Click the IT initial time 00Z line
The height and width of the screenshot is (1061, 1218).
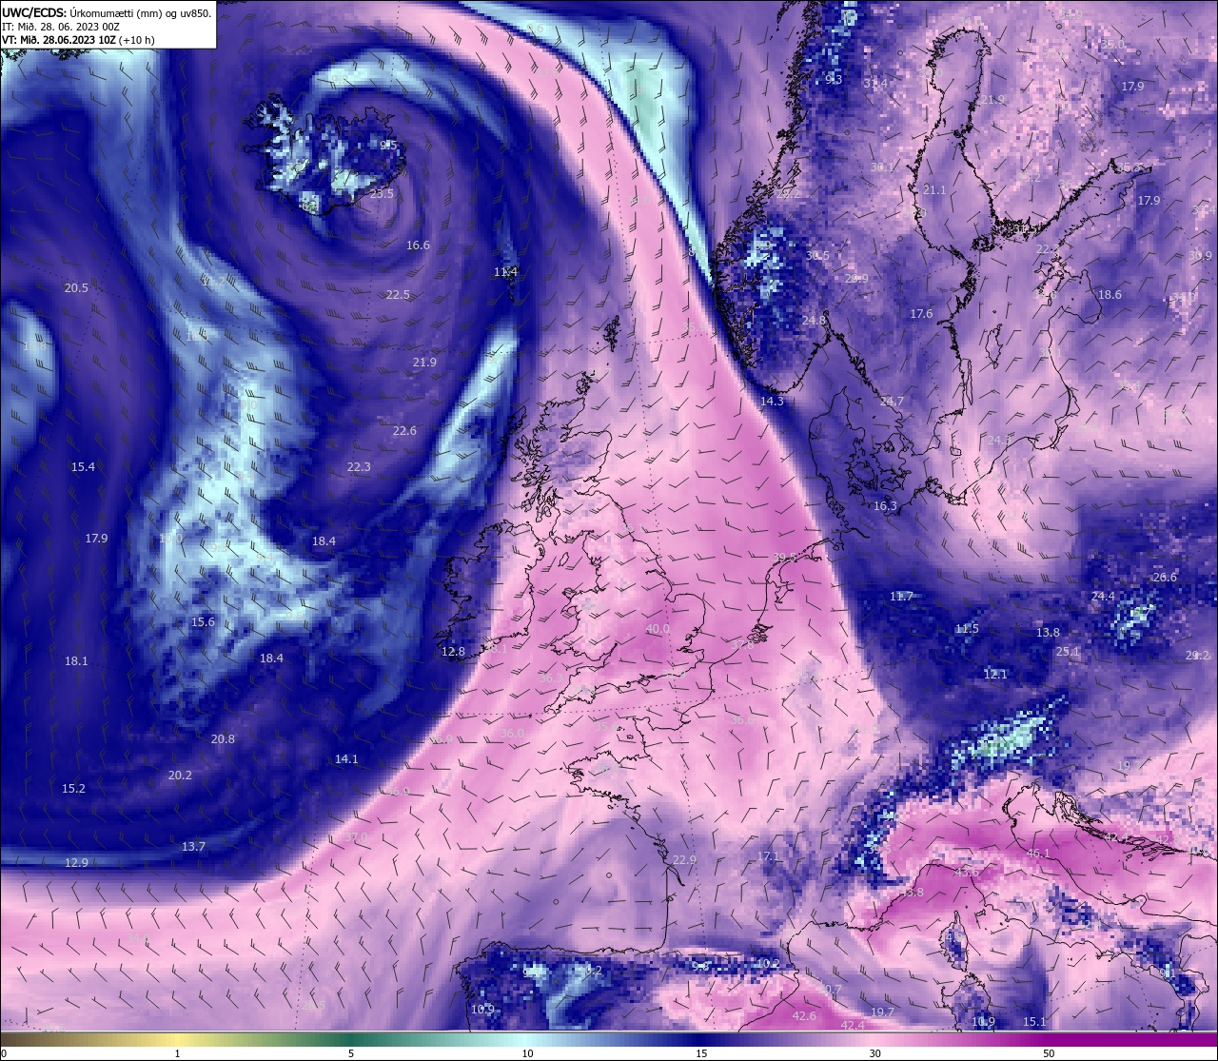point(61,27)
